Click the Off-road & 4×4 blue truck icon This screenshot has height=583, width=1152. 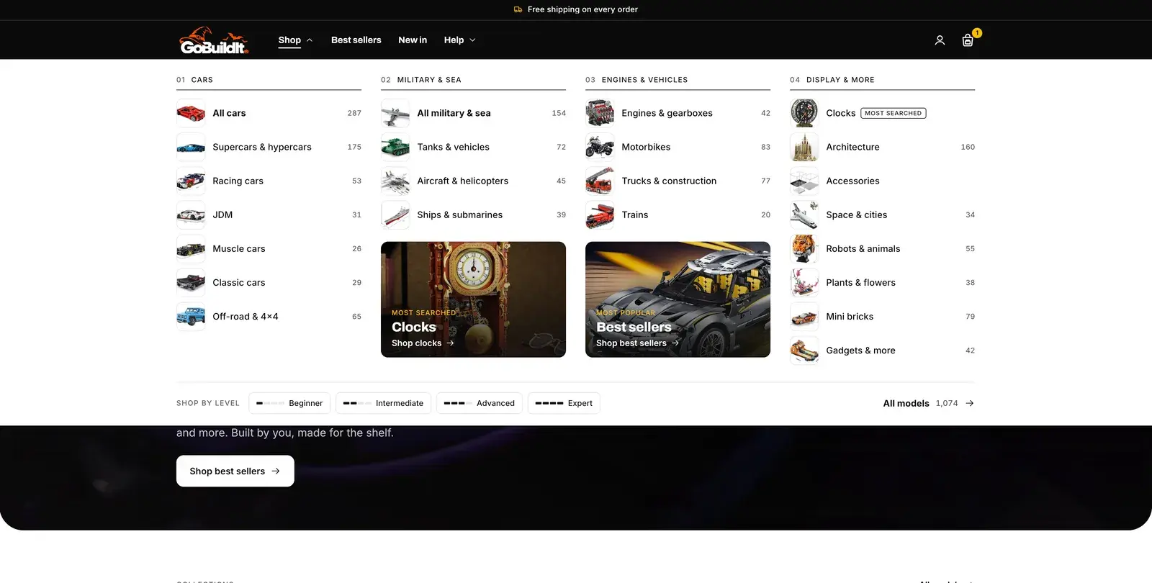point(191,316)
